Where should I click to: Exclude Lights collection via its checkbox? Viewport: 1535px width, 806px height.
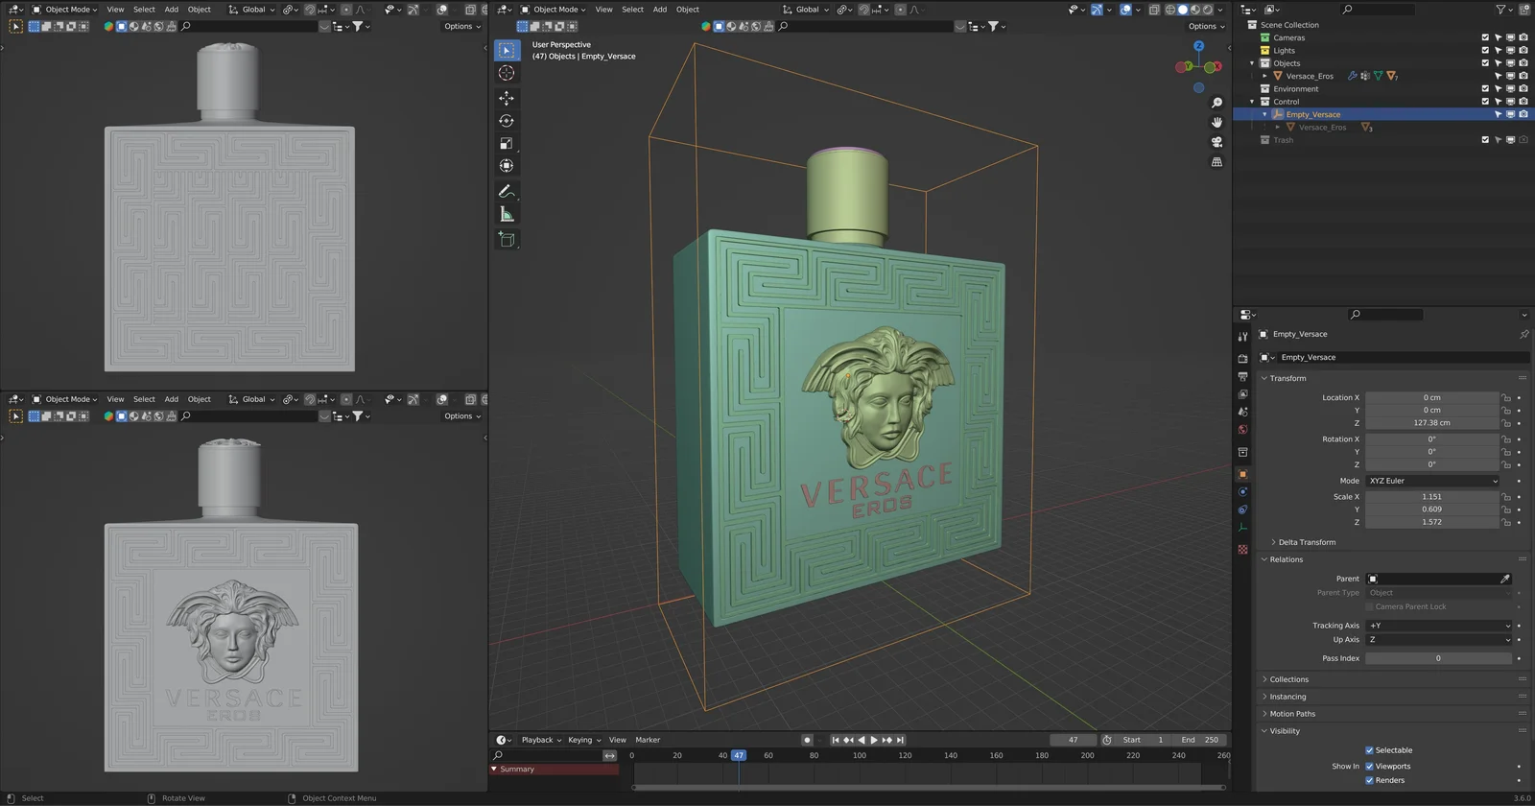tap(1485, 50)
